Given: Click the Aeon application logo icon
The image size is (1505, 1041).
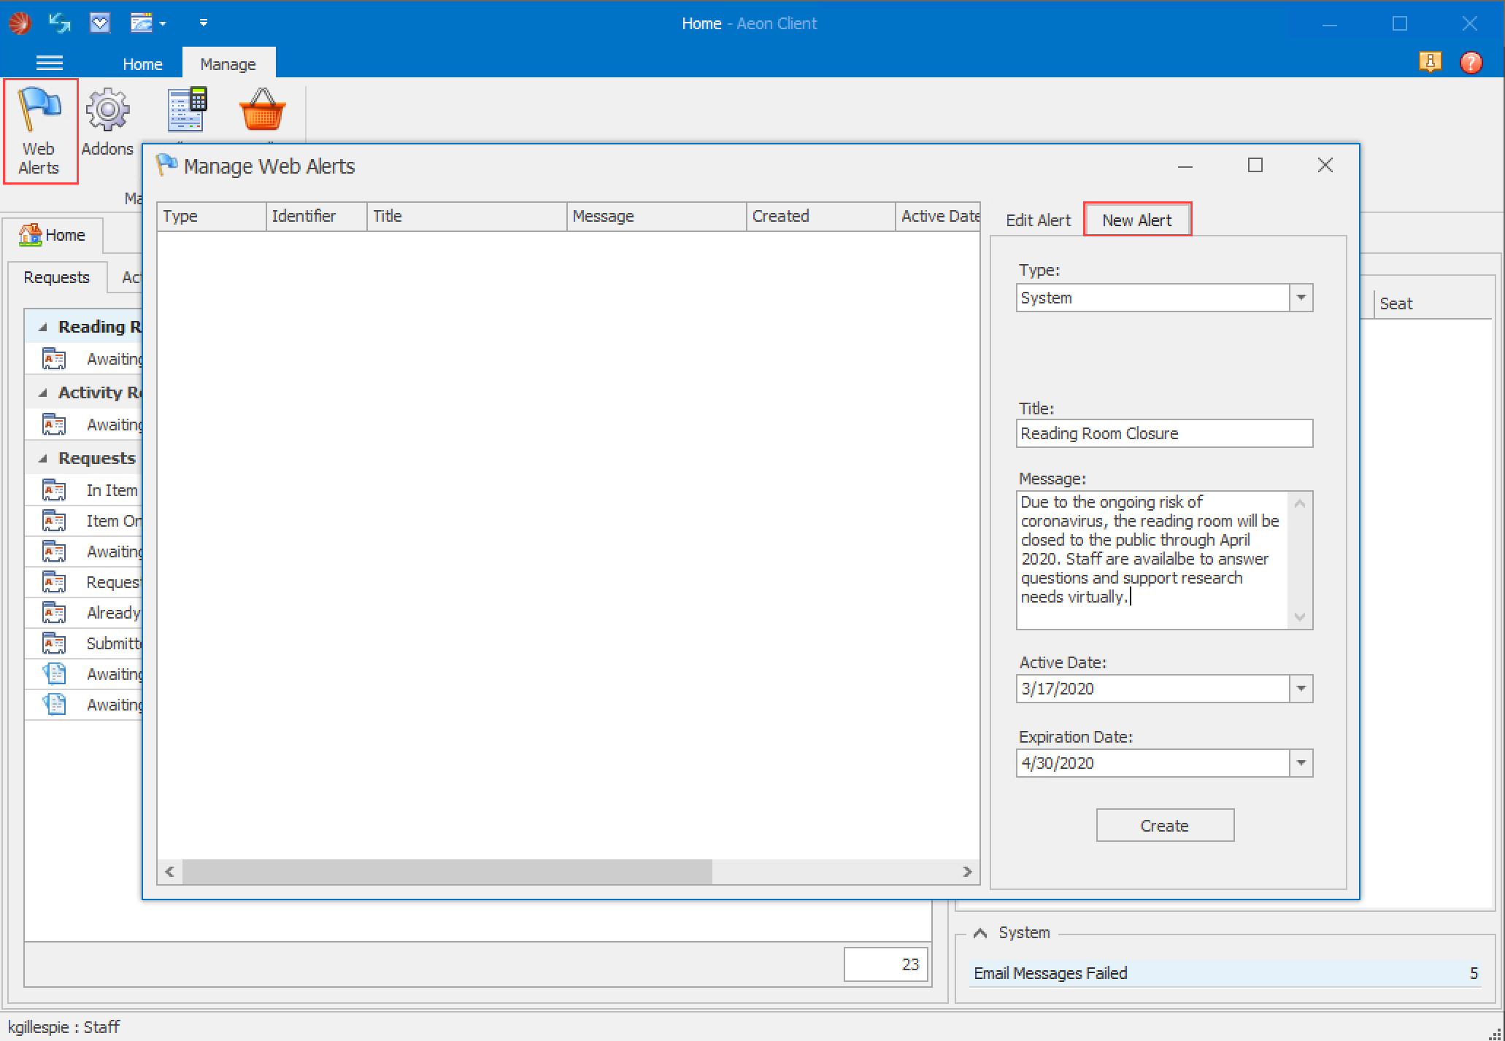Looking at the screenshot, I should click(x=20, y=23).
